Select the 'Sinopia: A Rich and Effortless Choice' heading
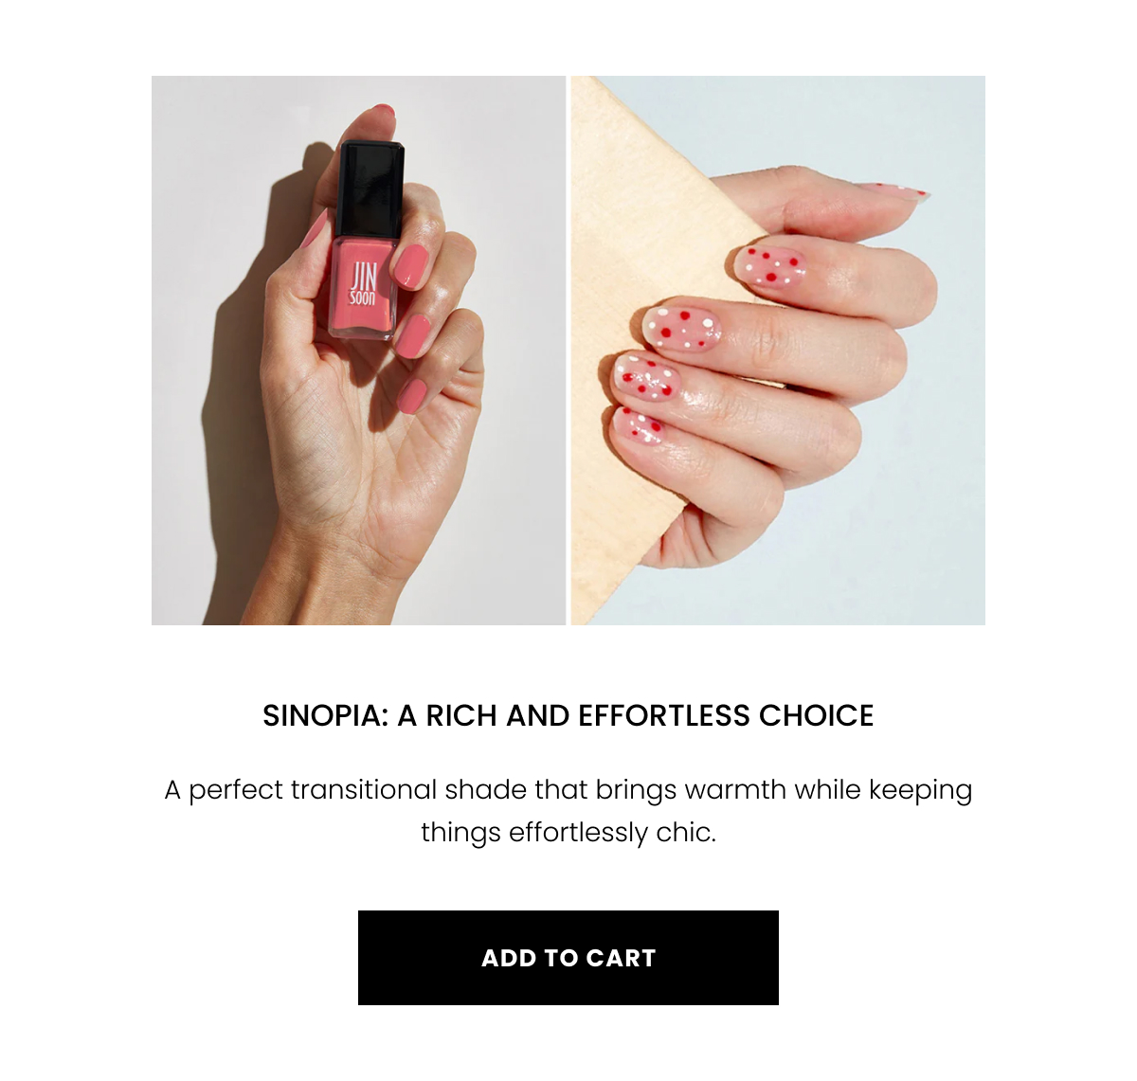This screenshot has height=1081, width=1137. click(568, 715)
